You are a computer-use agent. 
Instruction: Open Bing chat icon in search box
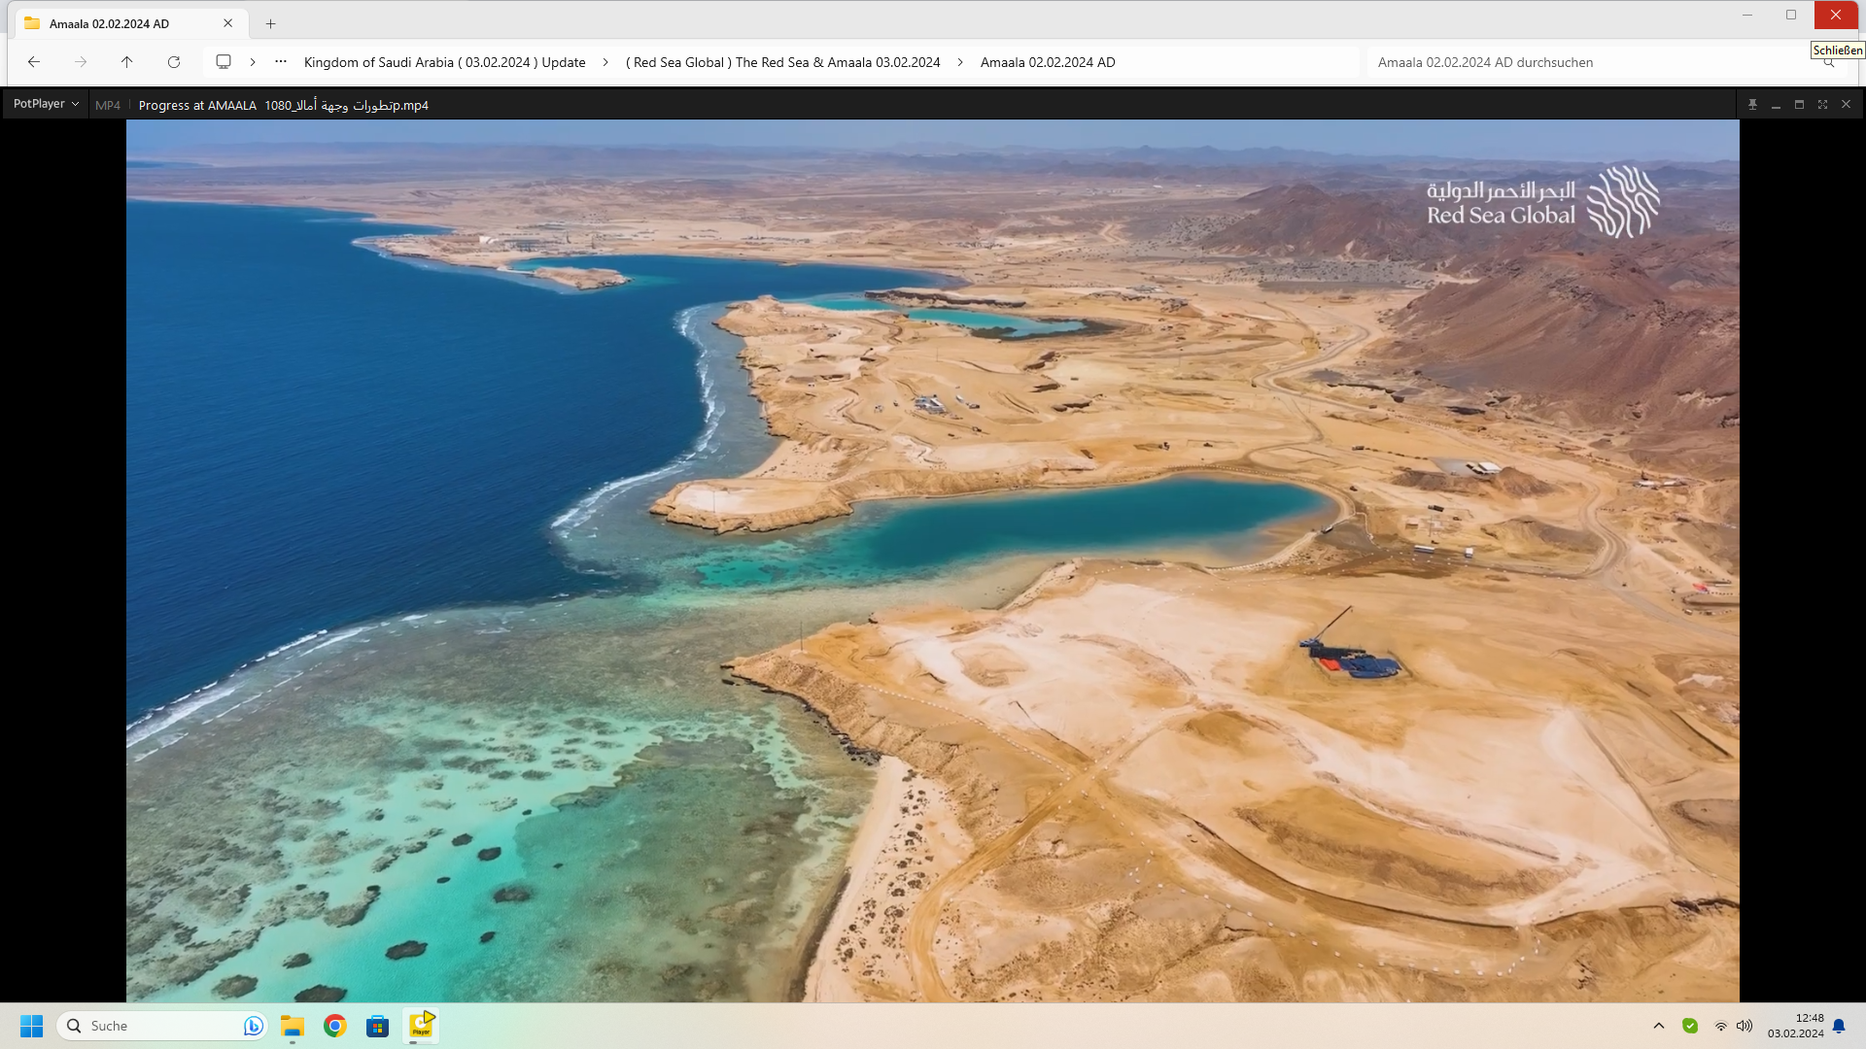click(253, 1026)
